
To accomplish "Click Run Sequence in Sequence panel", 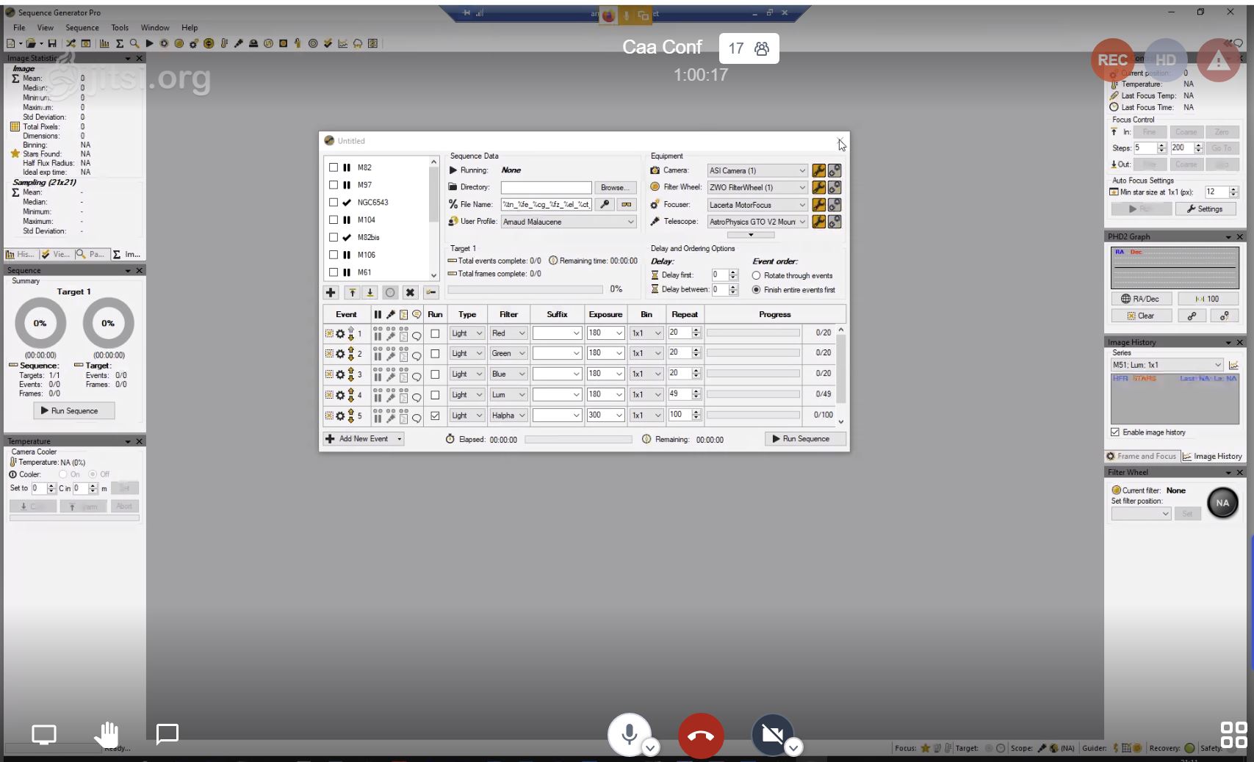I will (x=73, y=411).
